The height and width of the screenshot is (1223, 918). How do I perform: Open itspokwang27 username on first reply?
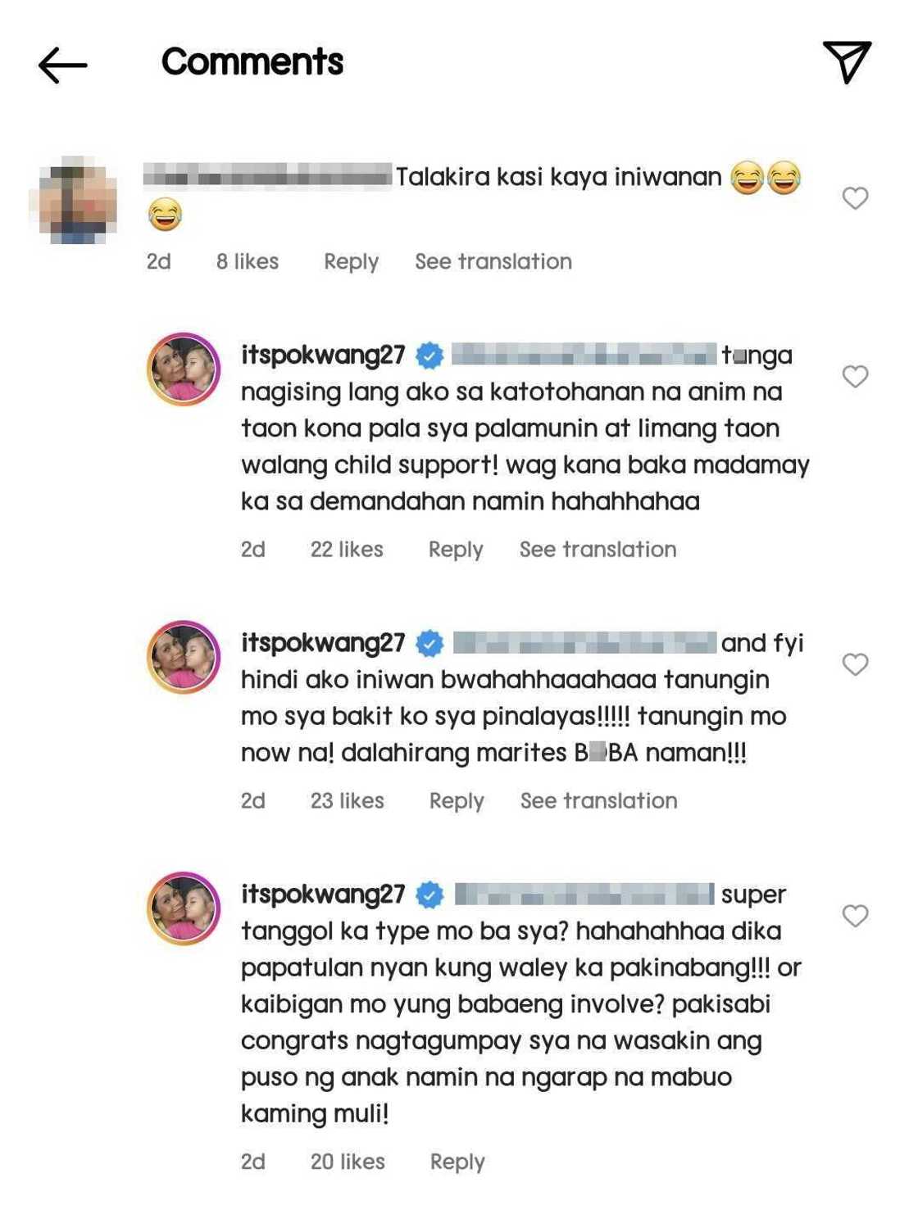click(323, 355)
